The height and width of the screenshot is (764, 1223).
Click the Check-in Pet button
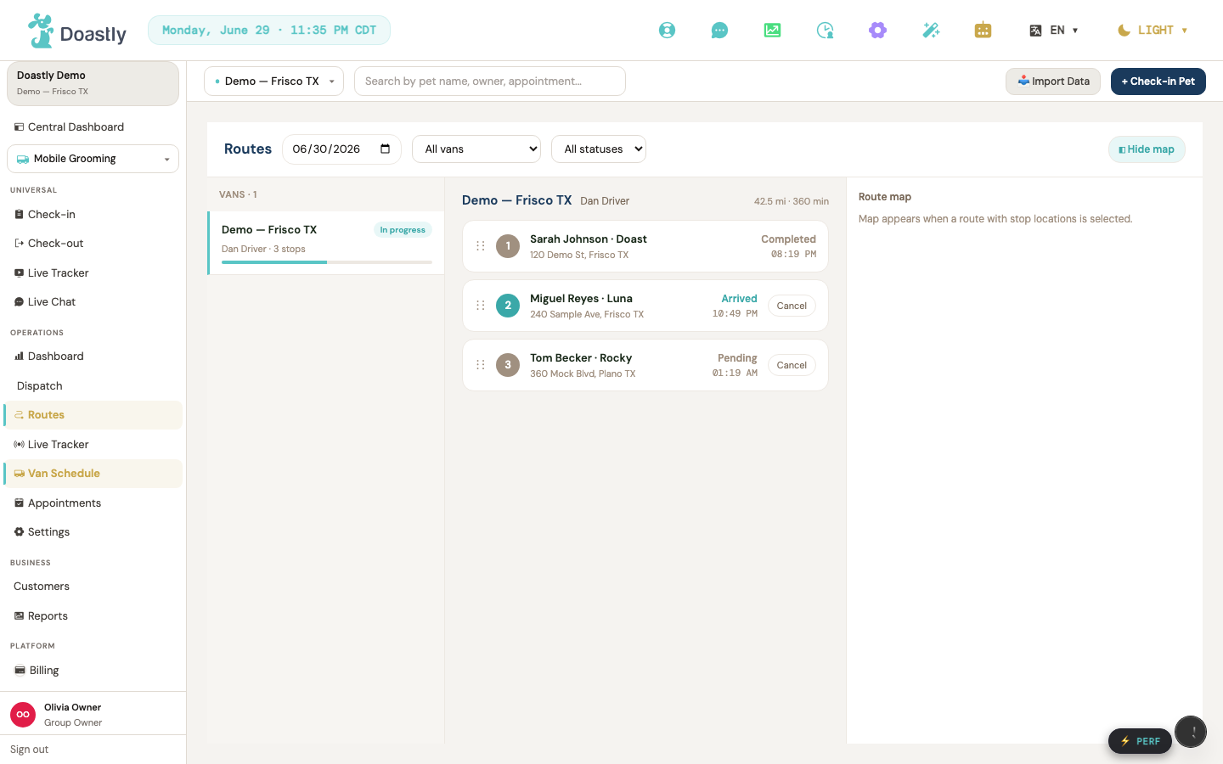pyautogui.click(x=1158, y=81)
